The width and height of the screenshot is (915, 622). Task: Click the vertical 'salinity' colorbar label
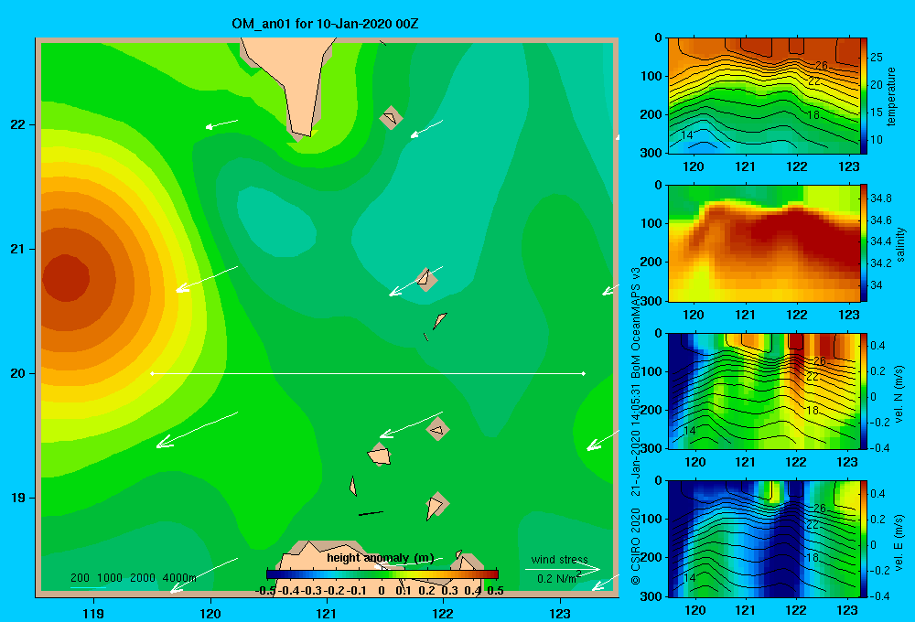coord(901,244)
